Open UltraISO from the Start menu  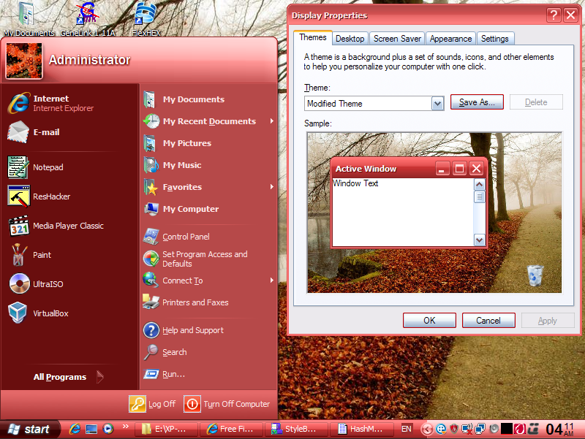pyautogui.click(x=69, y=284)
